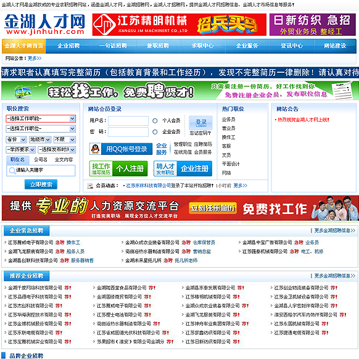The height and width of the screenshot is (359, 359).
Task: Open the 日新纺织 急招 banner ad
Action: 313,25
